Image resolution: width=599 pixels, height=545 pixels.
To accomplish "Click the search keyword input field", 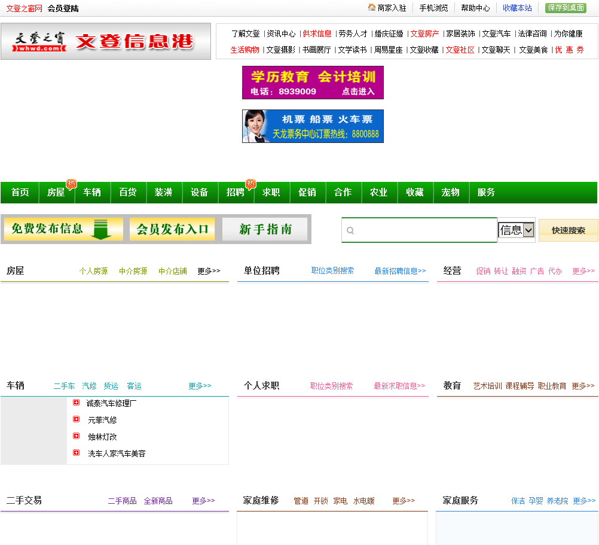I will pos(420,230).
